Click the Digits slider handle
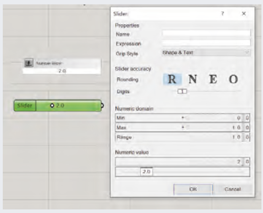The height and width of the screenshot is (213, 263). (x=182, y=91)
